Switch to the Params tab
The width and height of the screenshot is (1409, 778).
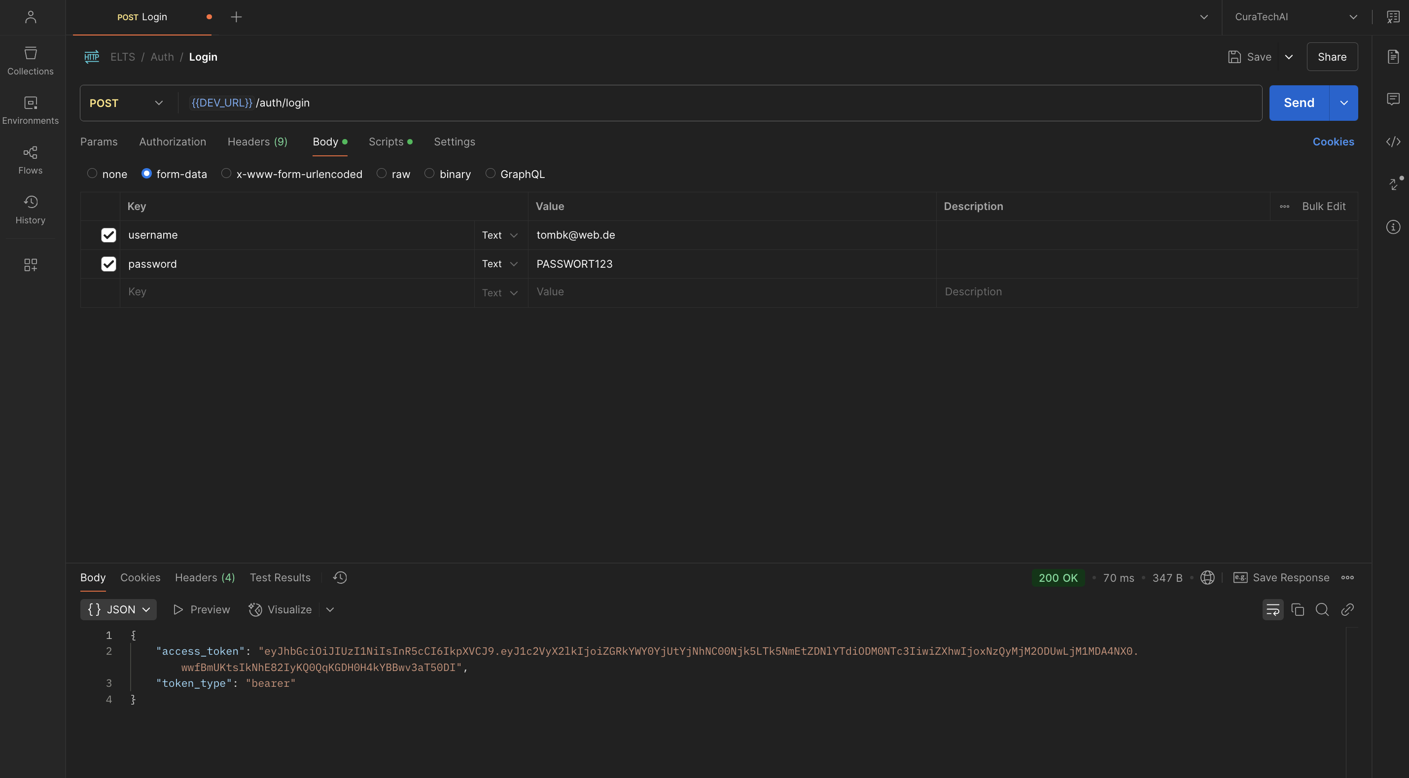tap(99, 141)
